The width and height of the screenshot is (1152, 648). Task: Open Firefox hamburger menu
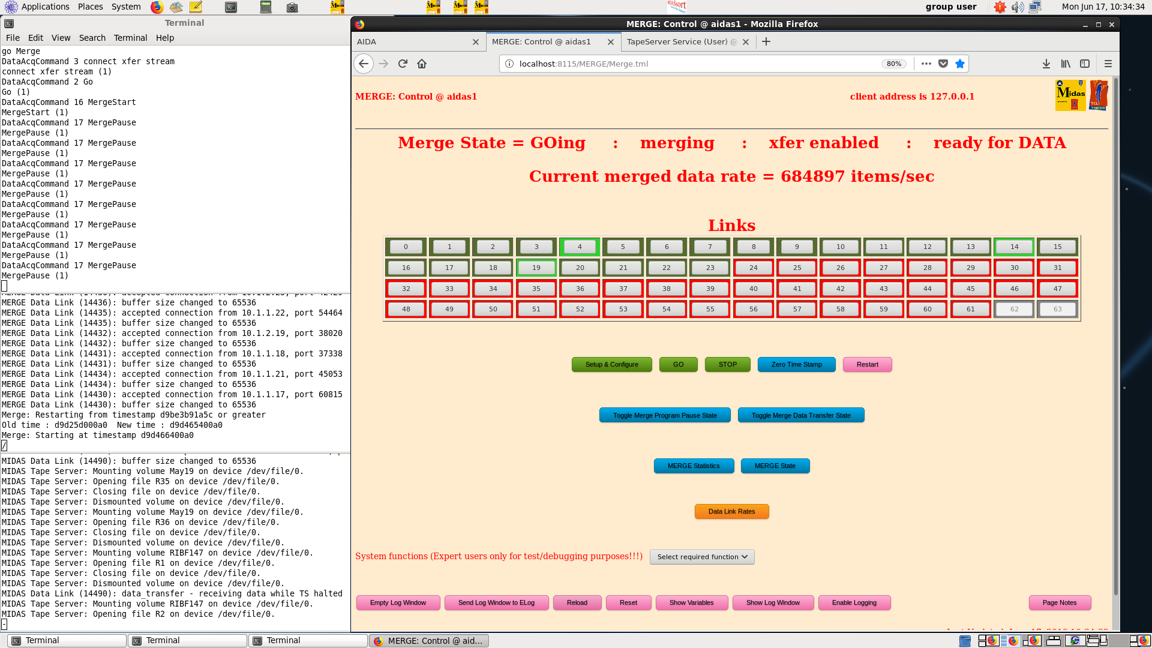1108,64
